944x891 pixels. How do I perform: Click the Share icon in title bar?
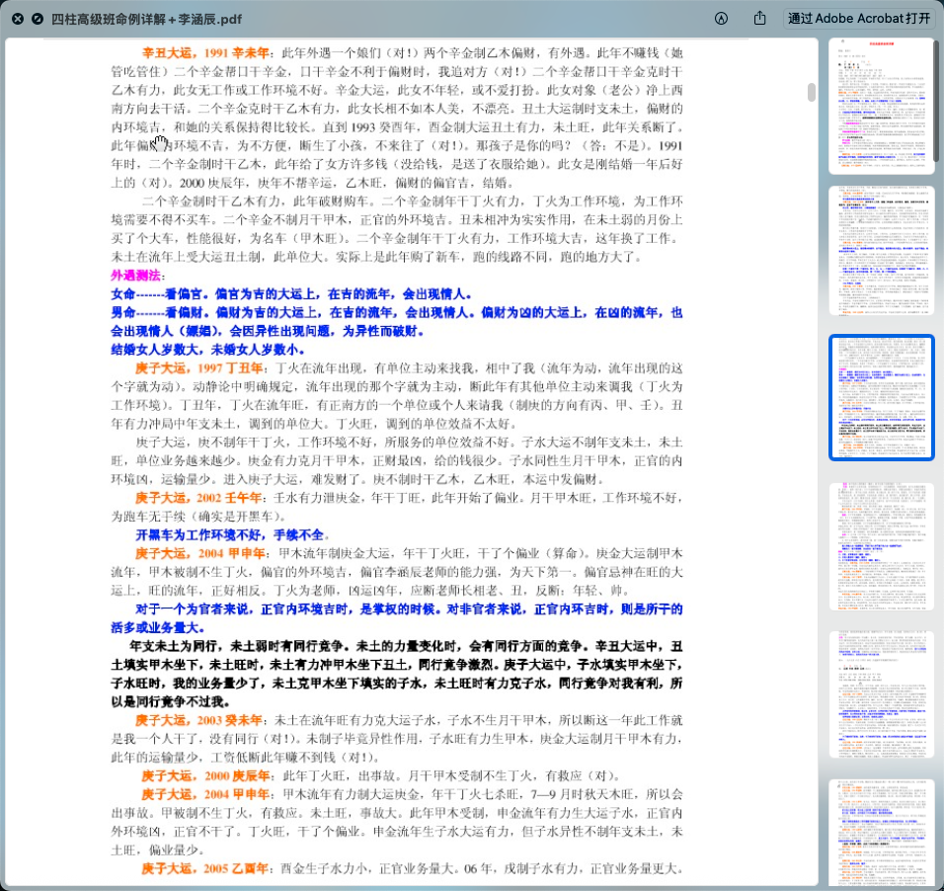[x=759, y=19]
